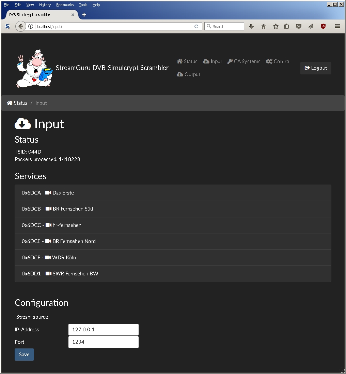Select the BR Fernsehen Süd service row
Image resolution: width=346 pixels, height=374 pixels.
tap(173, 209)
